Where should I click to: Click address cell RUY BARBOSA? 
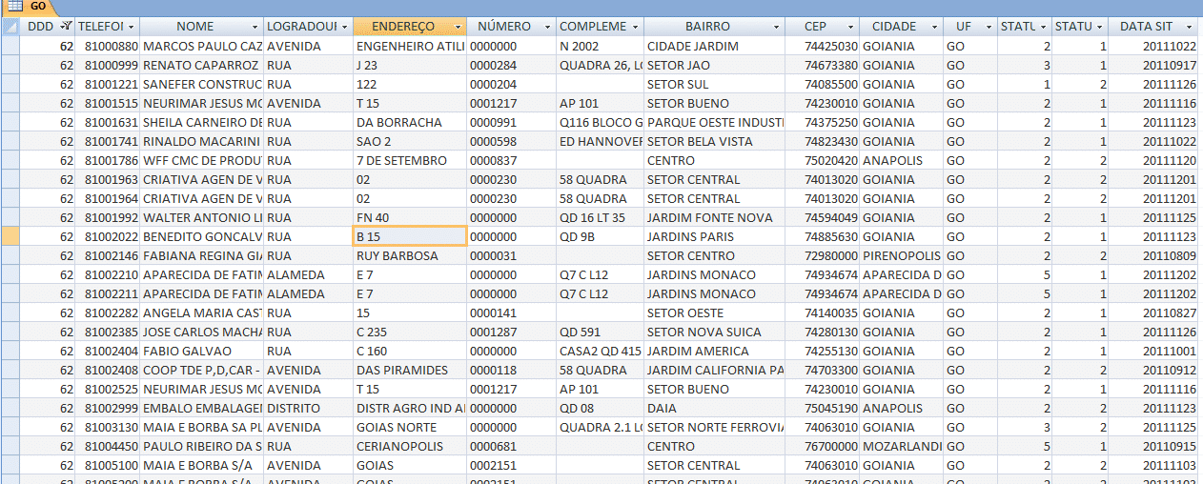(410, 255)
